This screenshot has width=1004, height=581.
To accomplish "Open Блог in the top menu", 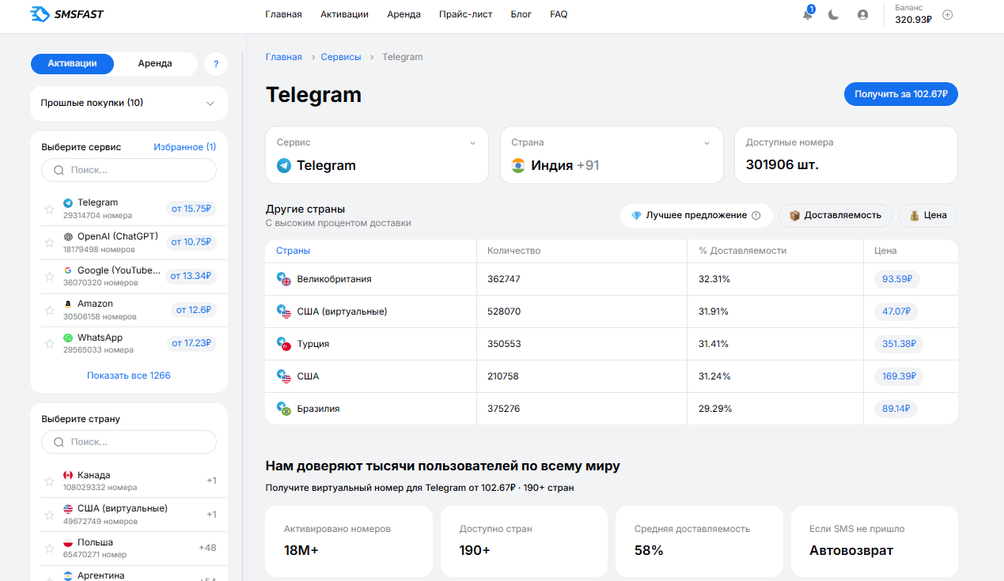I will pos(521,14).
